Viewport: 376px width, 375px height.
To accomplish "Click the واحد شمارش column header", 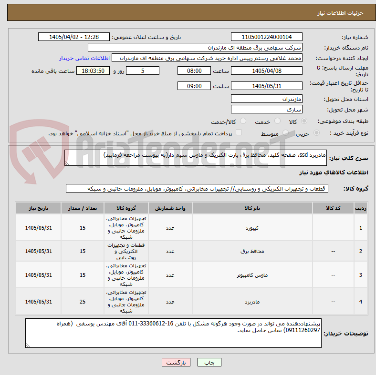I will pos(170,208).
